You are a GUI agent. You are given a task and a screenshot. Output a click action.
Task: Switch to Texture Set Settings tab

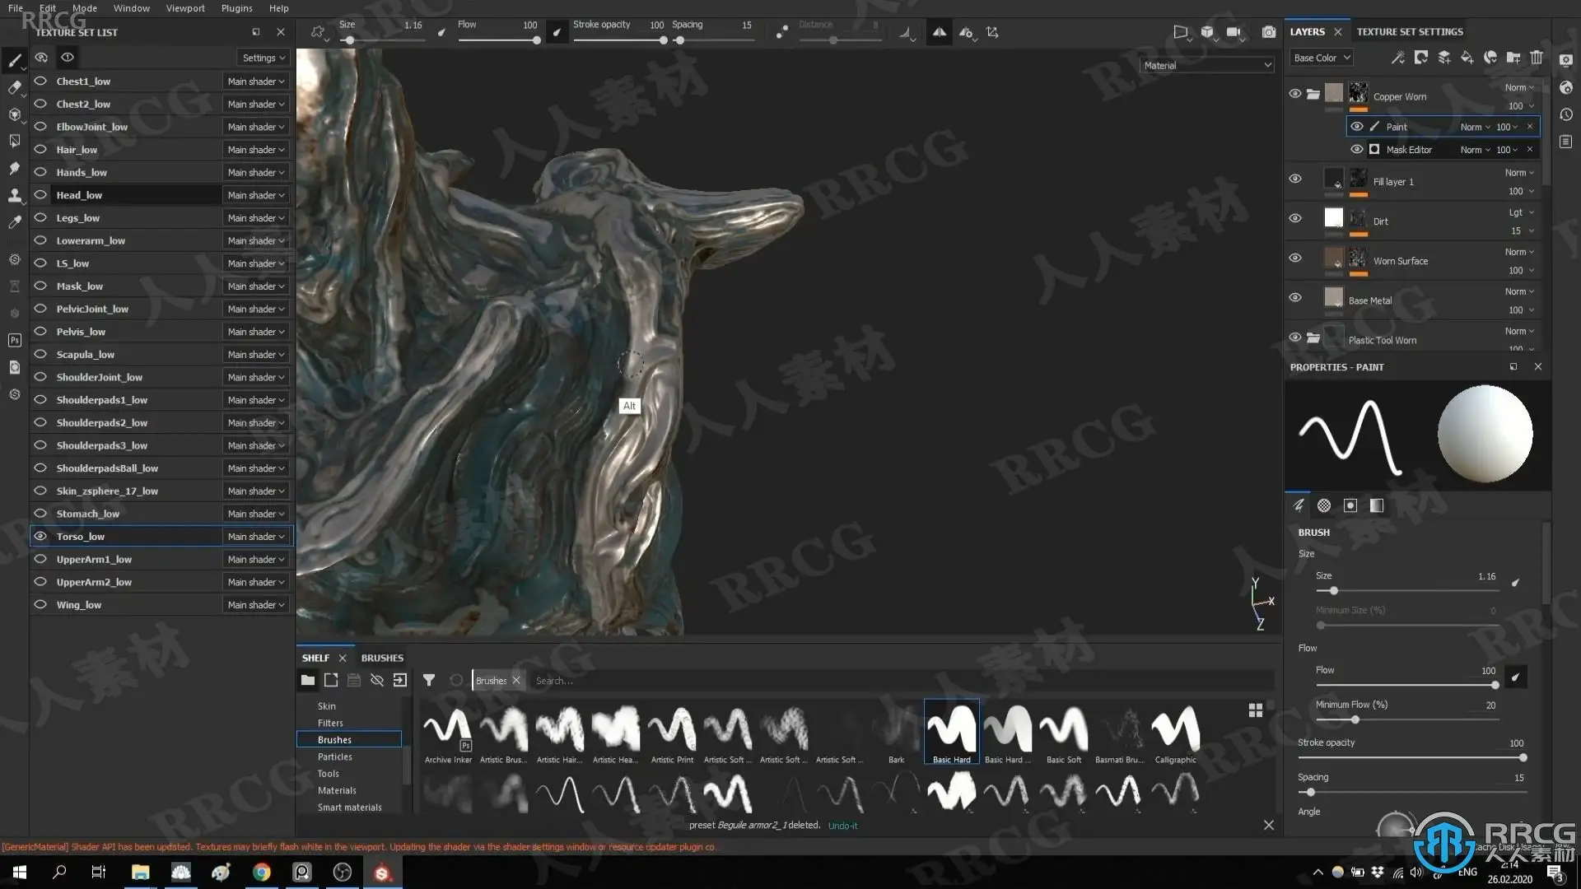pyautogui.click(x=1410, y=31)
